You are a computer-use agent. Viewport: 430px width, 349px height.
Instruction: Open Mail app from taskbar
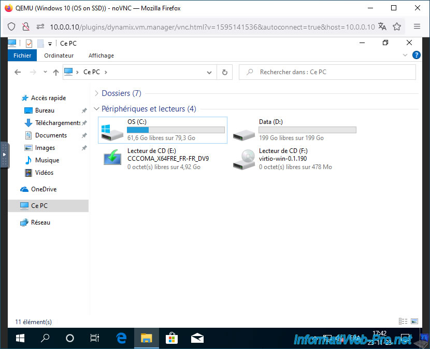coord(197,338)
